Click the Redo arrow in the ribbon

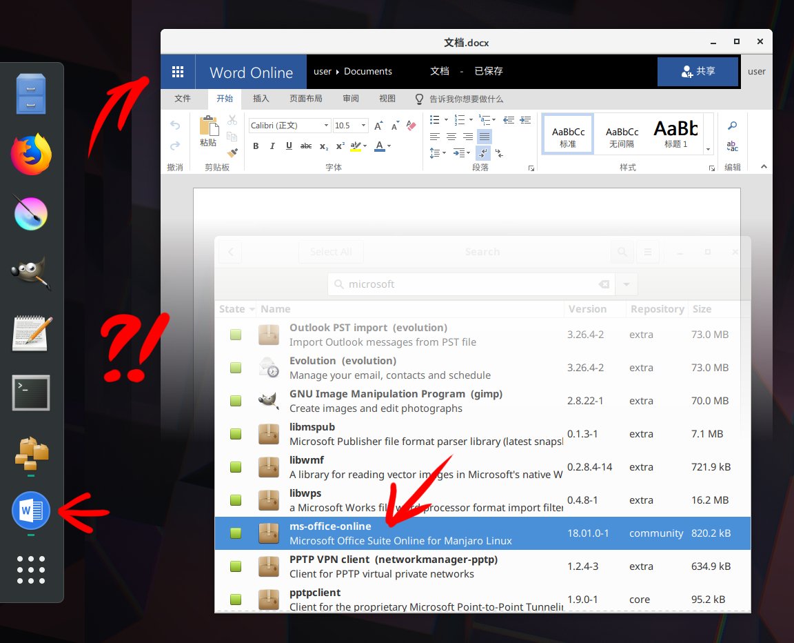175,146
